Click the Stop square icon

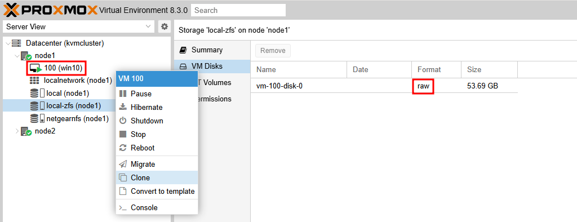pyautogui.click(x=123, y=134)
